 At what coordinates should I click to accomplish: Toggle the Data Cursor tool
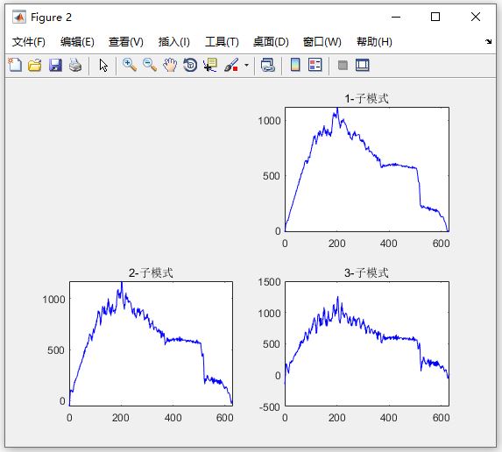point(210,65)
